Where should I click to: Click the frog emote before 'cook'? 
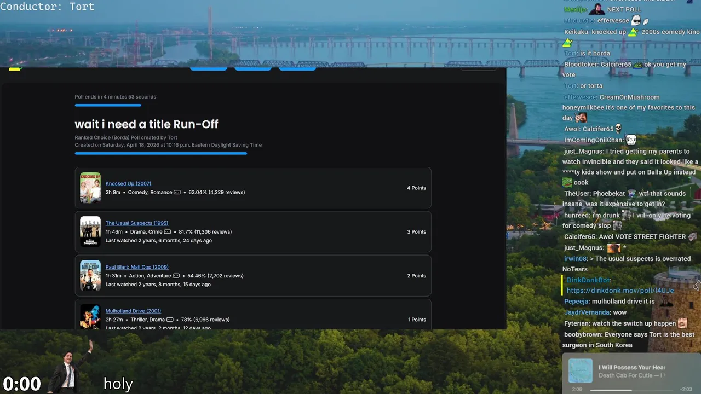pos(567,183)
